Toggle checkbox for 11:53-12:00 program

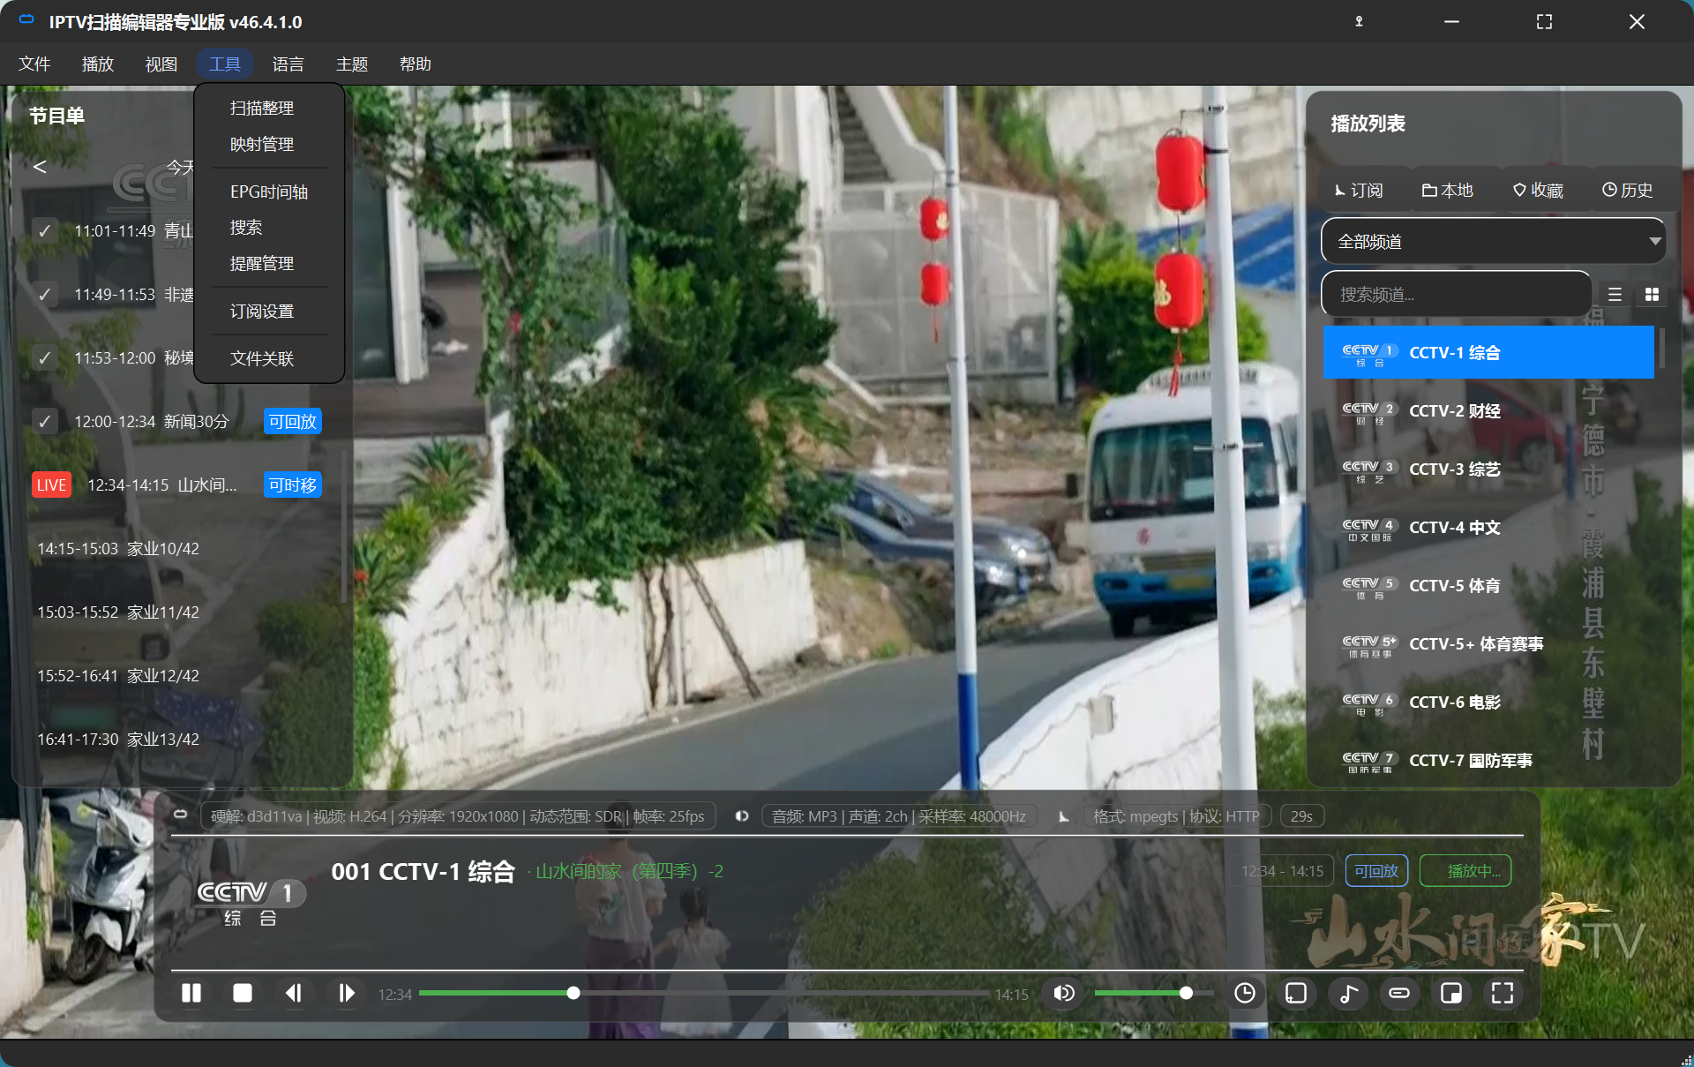[45, 358]
